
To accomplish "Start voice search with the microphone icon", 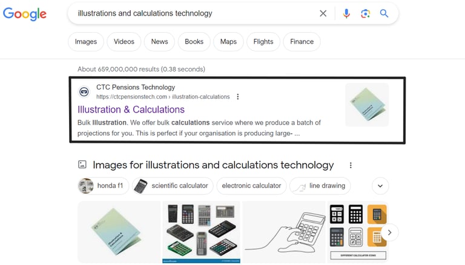I will point(346,14).
